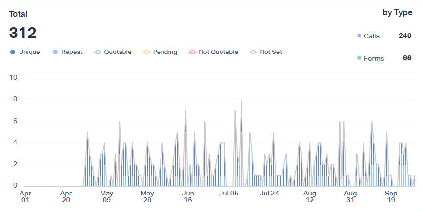The height and width of the screenshot is (212, 423).
Task: Click the Aug 31 x-axis label
Action: pyautogui.click(x=350, y=196)
